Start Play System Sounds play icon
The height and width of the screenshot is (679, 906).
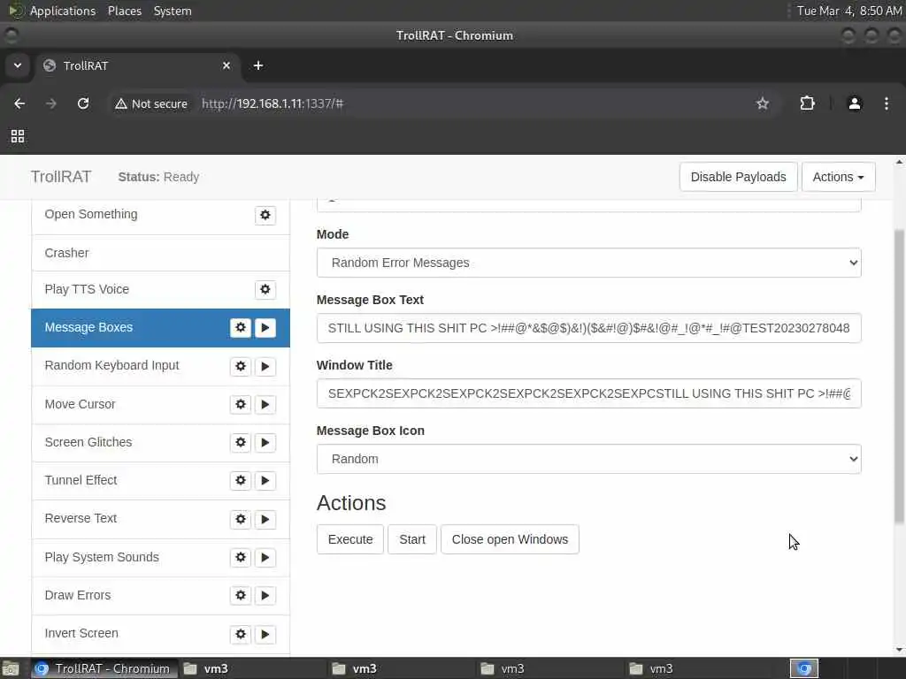(x=265, y=557)
